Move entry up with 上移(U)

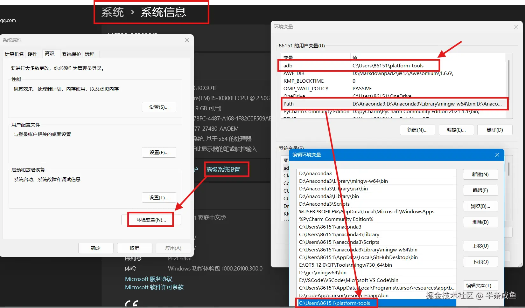480,246
